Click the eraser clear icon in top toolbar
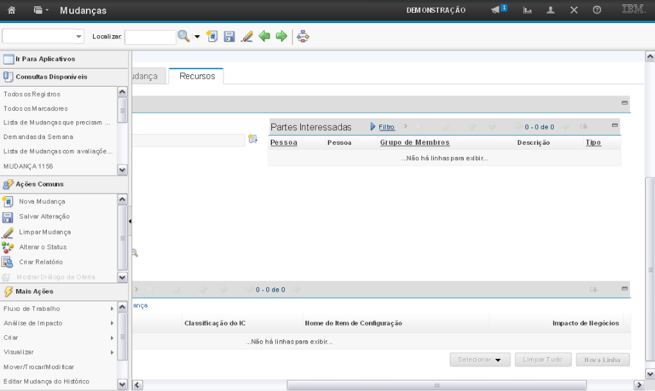 click(x=245, y=37)
